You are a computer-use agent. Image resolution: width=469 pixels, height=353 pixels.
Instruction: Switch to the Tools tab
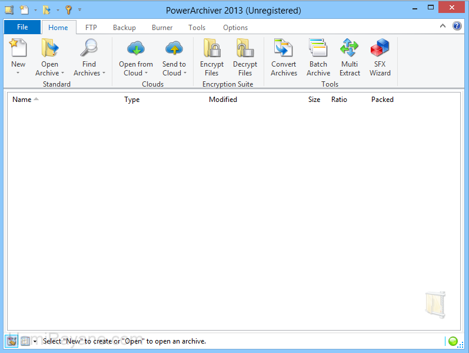197,28
